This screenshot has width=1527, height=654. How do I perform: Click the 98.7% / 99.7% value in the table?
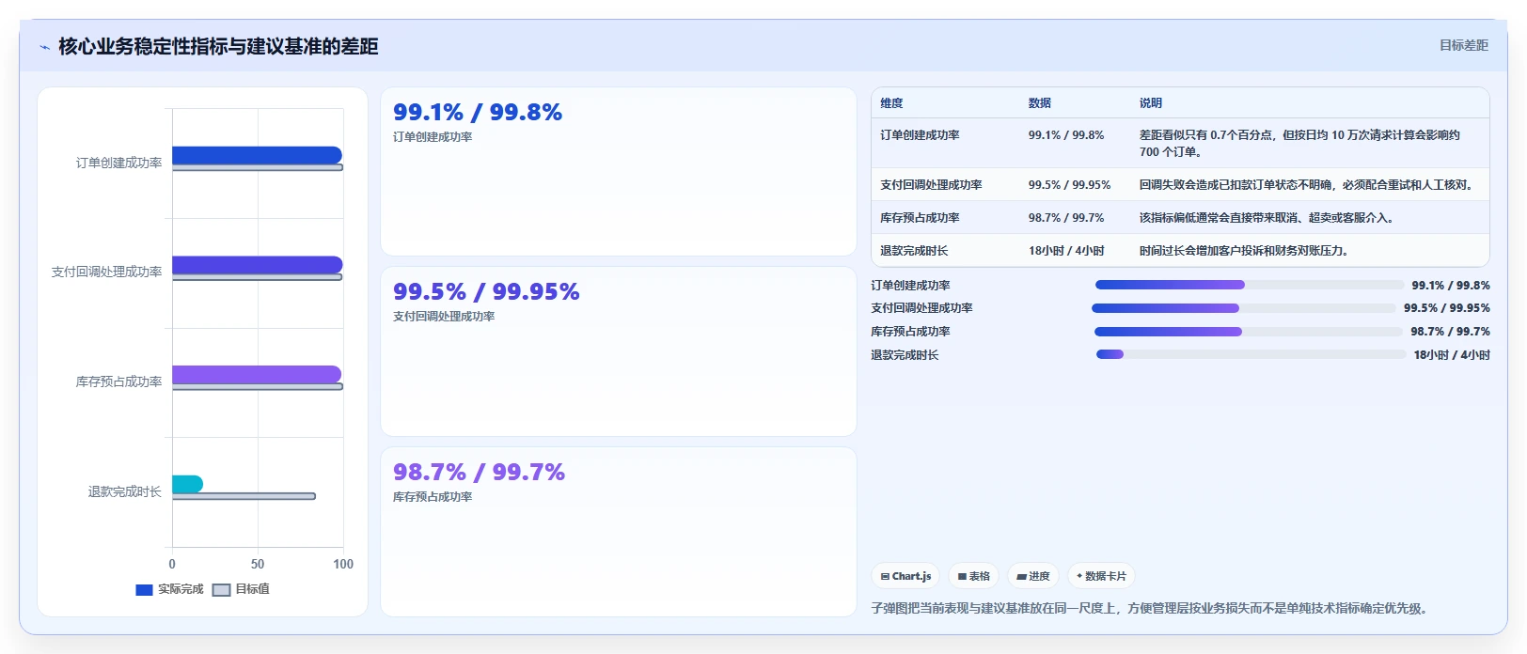pyautogui.click(x=1066, y=218)
